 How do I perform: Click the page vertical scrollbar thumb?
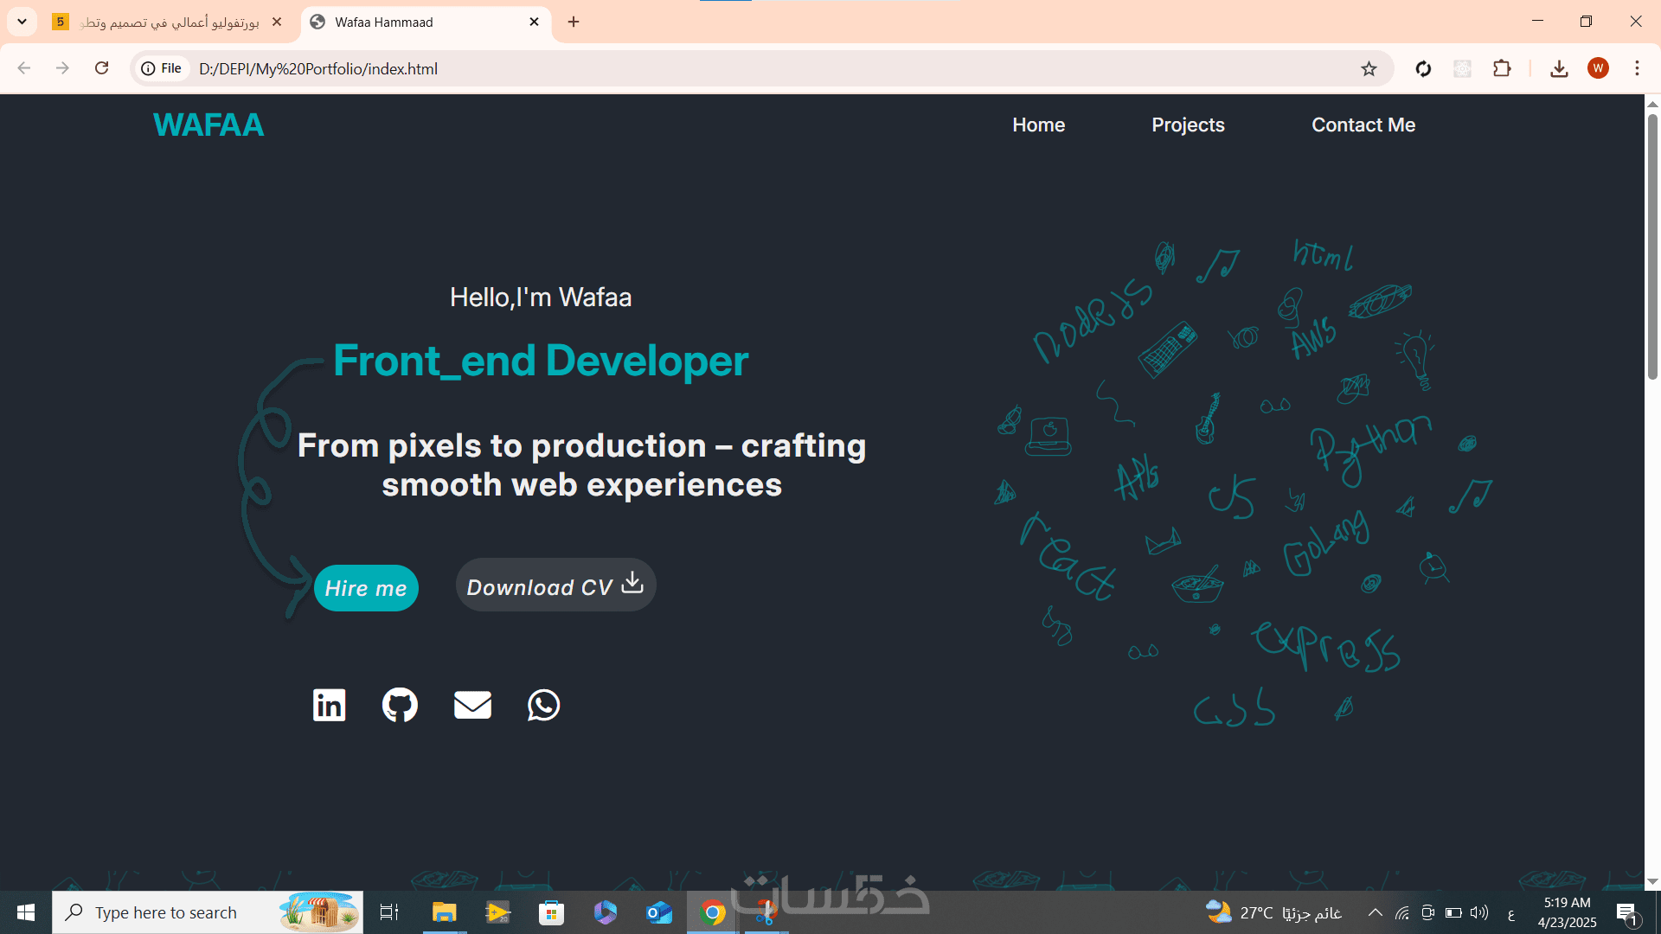click(x=1652, y=246)
